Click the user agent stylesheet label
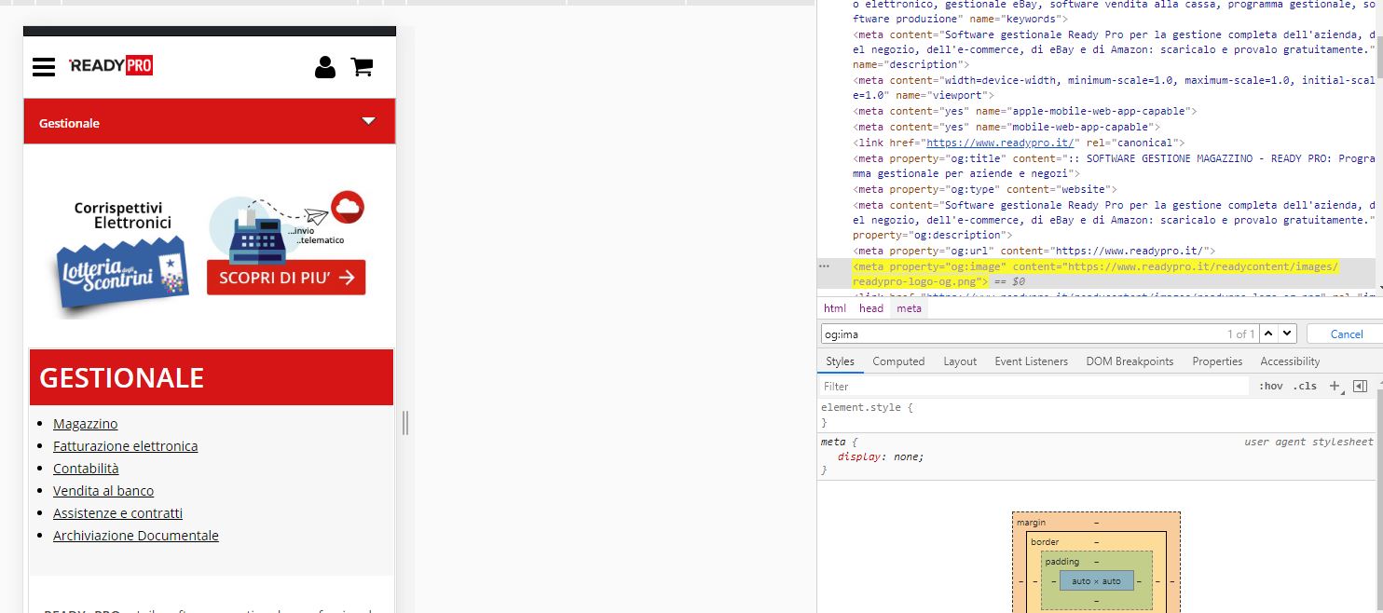The width and height of the screenshot is (1383, 613). pyautogui.click(x=1308, y=442)
